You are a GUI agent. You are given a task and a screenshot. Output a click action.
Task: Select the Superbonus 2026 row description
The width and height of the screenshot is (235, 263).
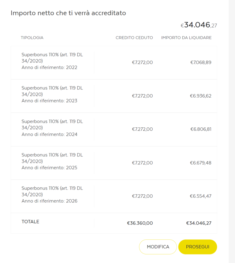52,194
